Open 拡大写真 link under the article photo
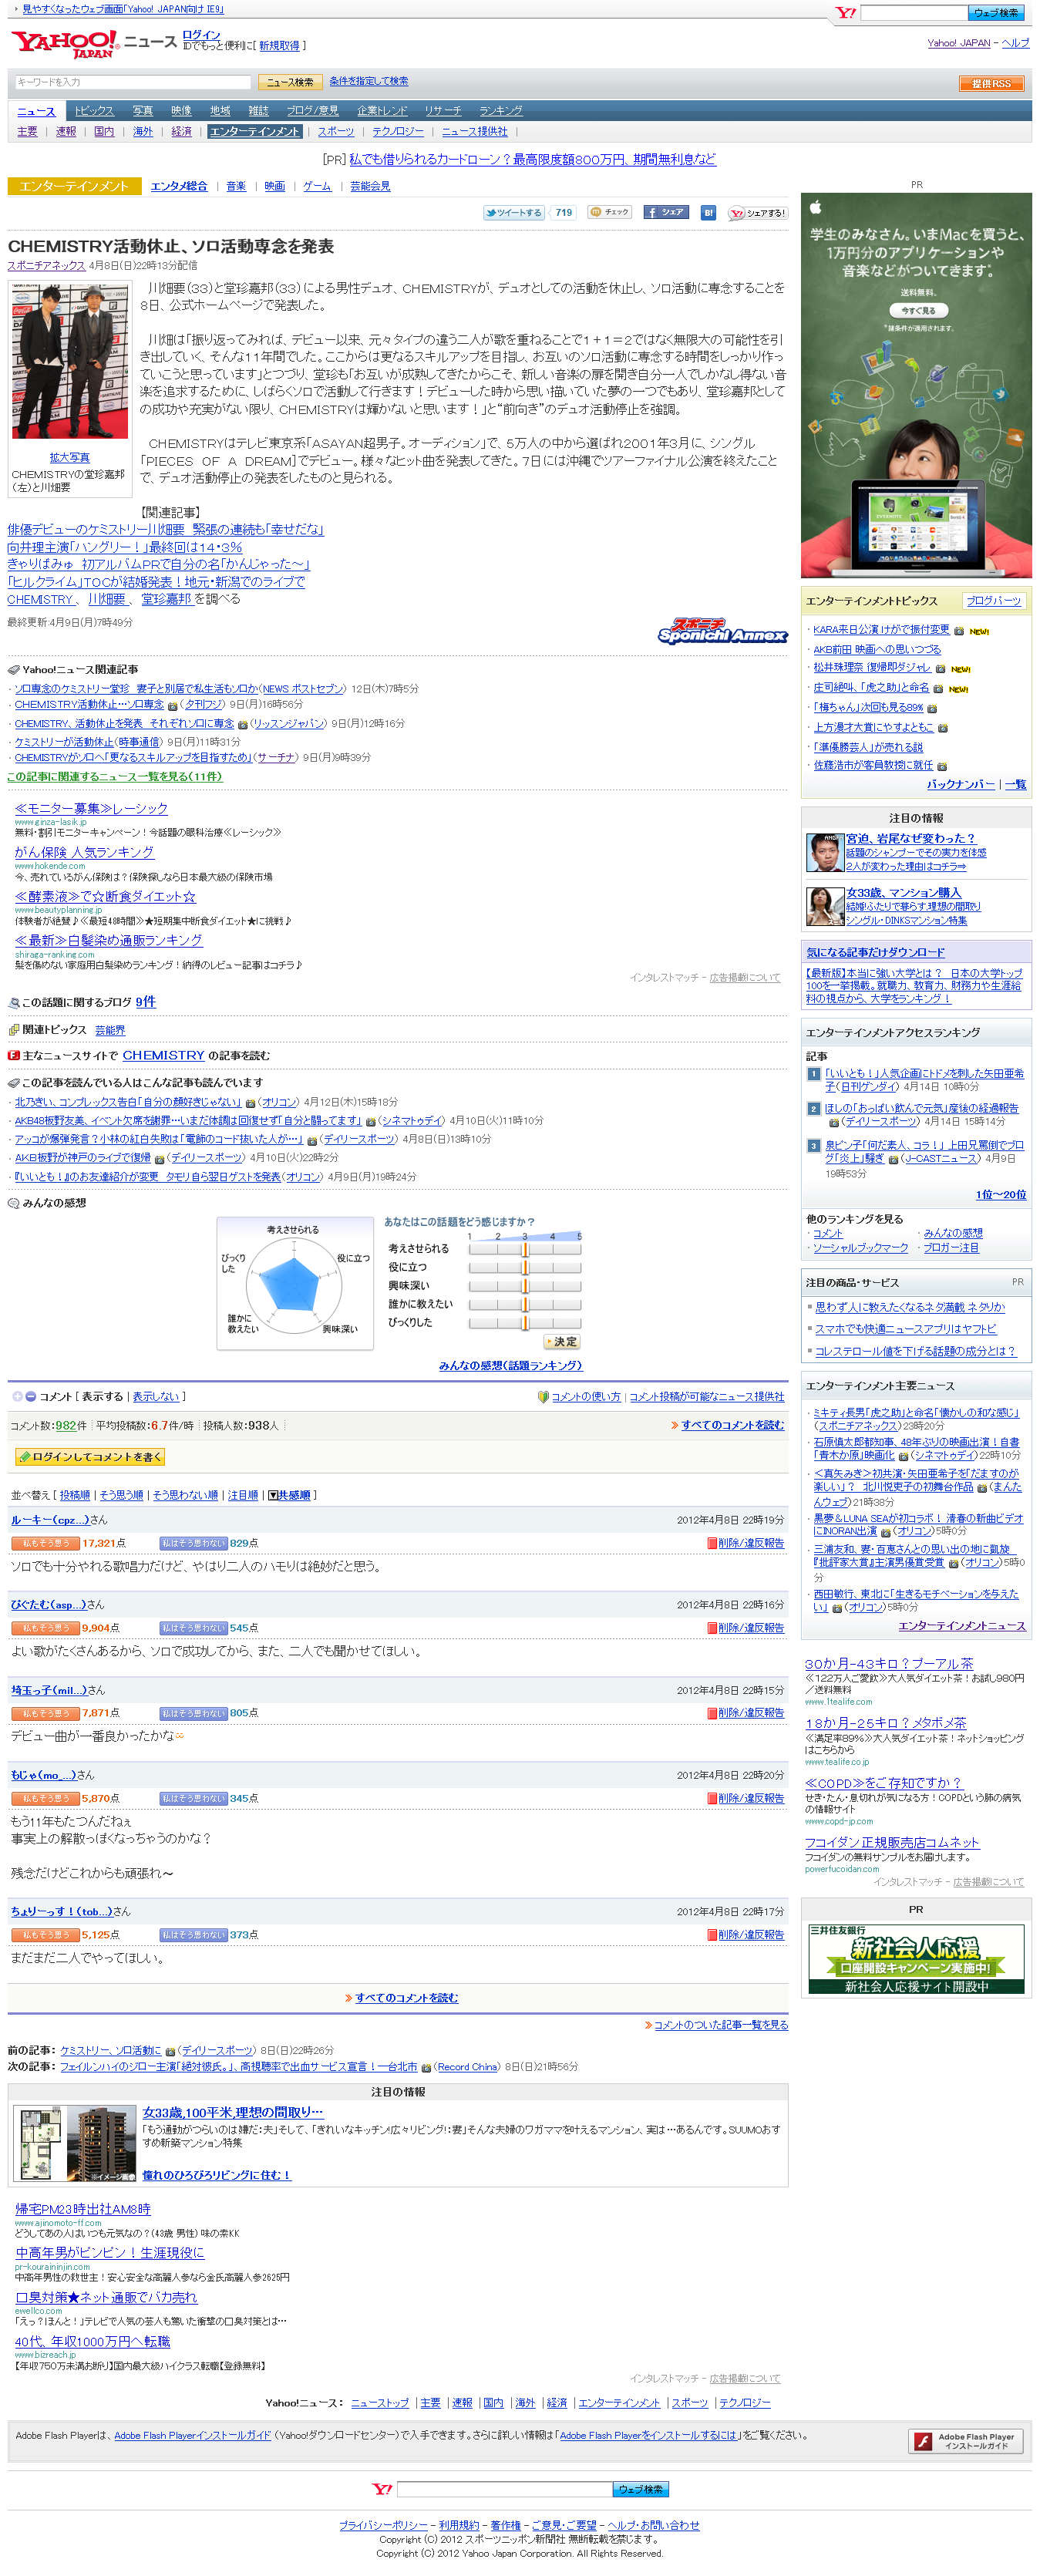 pos(69,457)
